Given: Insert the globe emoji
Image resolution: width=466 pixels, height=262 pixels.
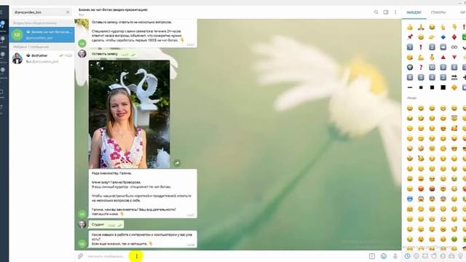Looking at the screenshot, I should (410, 68).
